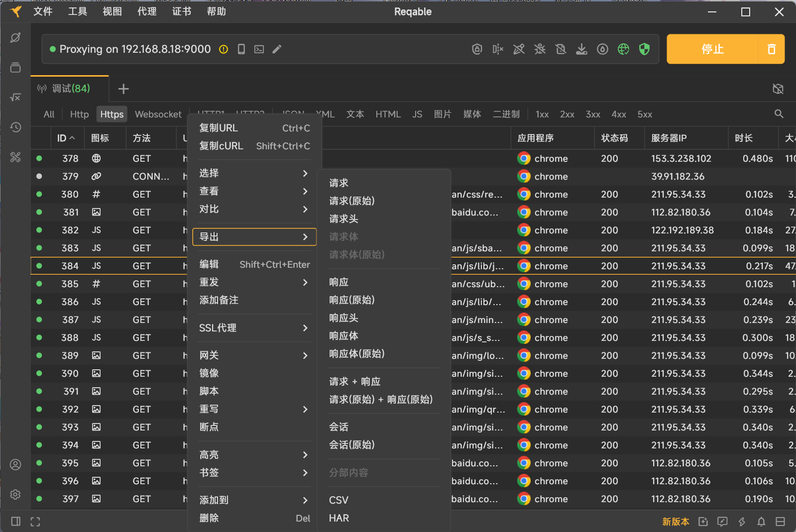Expand the 查看 submenu
The height and width of the screenshot is (532, 796).
pyautogui.click(x=254, y=191)
